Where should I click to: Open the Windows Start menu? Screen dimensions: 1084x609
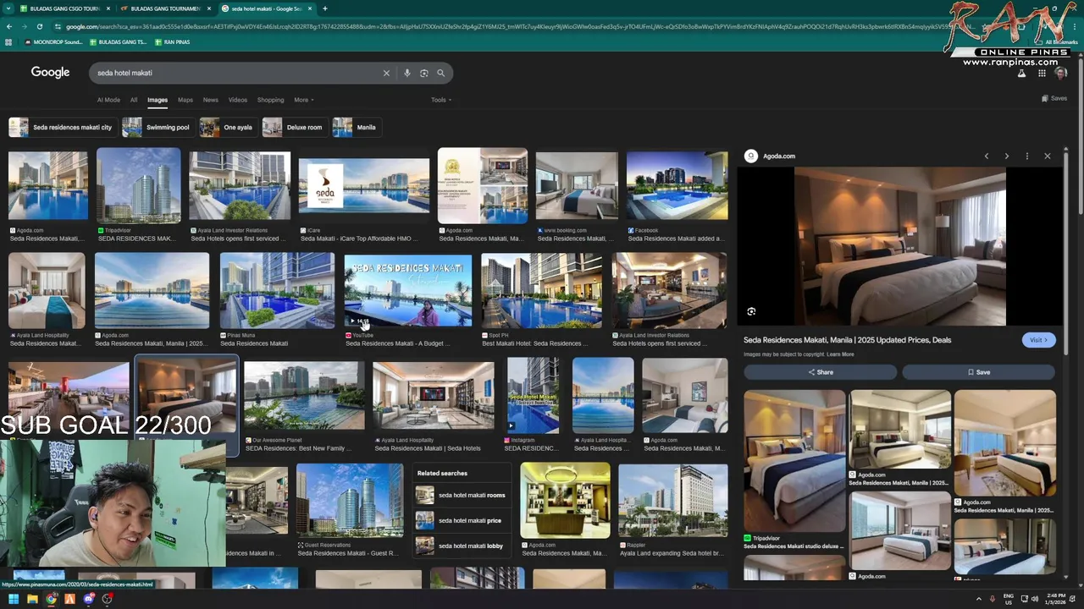click(x=14, y=599)
